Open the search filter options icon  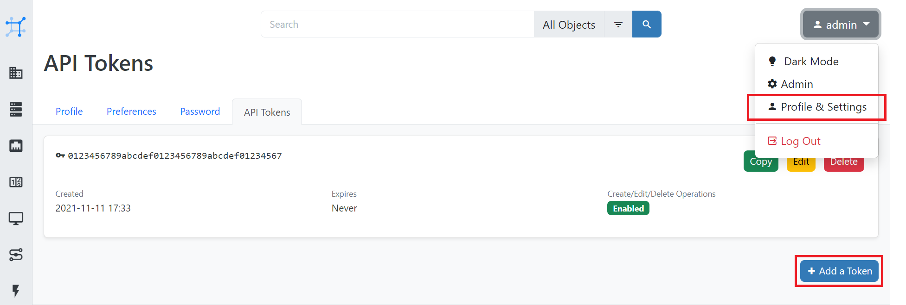point(618,25)
